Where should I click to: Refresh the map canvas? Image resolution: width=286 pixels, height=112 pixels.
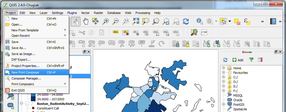(x=186, y=21)
